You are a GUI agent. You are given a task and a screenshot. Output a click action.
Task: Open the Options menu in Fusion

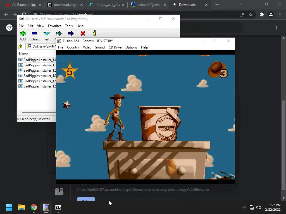[131, 47]
